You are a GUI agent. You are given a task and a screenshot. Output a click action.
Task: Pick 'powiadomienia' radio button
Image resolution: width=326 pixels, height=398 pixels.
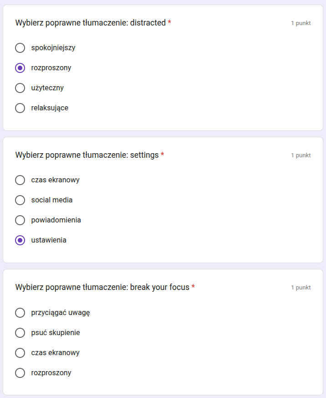click(x=20, y=220)
